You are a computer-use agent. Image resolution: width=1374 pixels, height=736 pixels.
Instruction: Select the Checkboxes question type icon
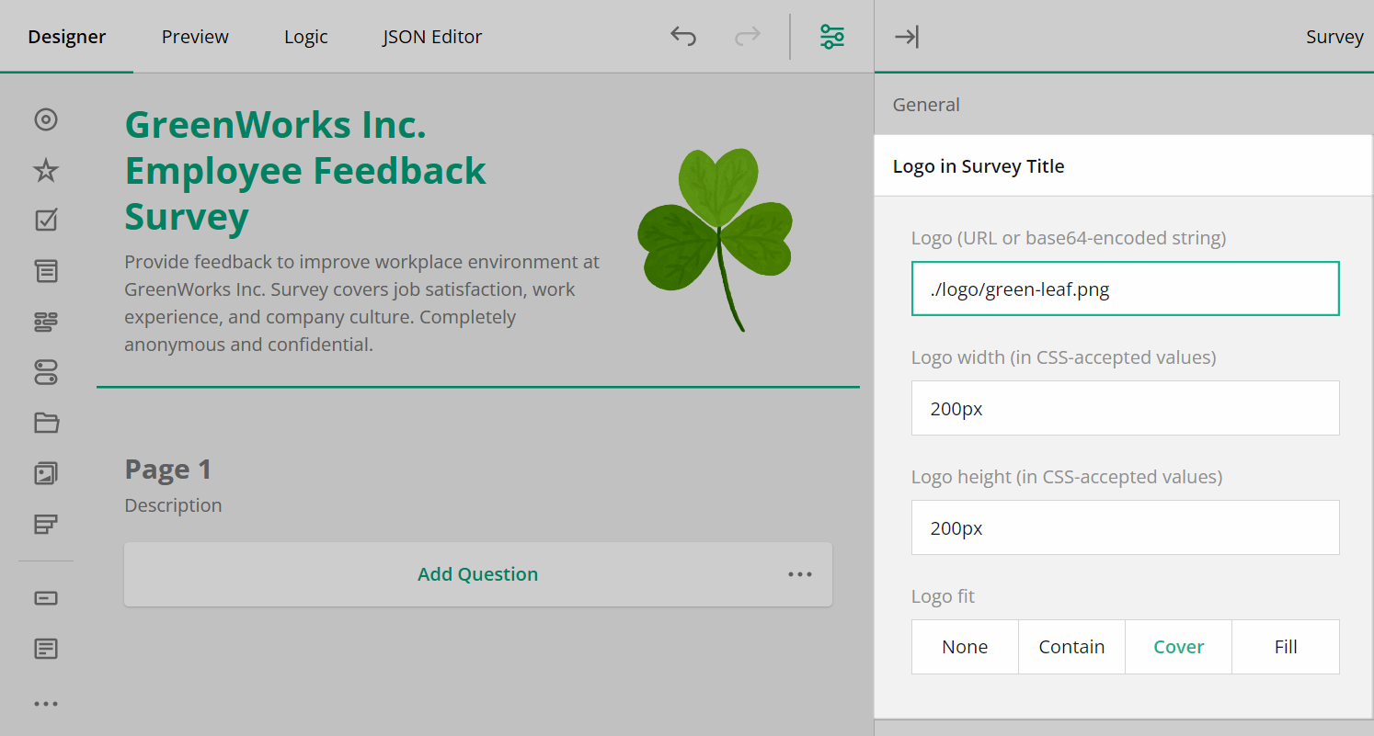(46, 219)
